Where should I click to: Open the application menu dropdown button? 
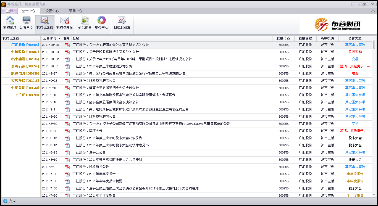(x=9, y=11)
